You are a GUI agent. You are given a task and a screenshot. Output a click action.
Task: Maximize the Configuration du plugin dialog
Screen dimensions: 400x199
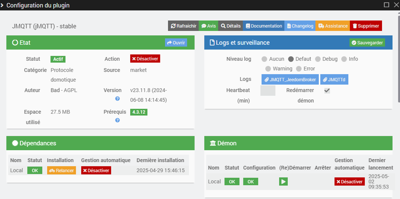click(x=386, y=5)
